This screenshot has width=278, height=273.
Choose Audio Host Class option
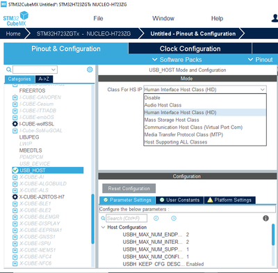coord(205,105)
